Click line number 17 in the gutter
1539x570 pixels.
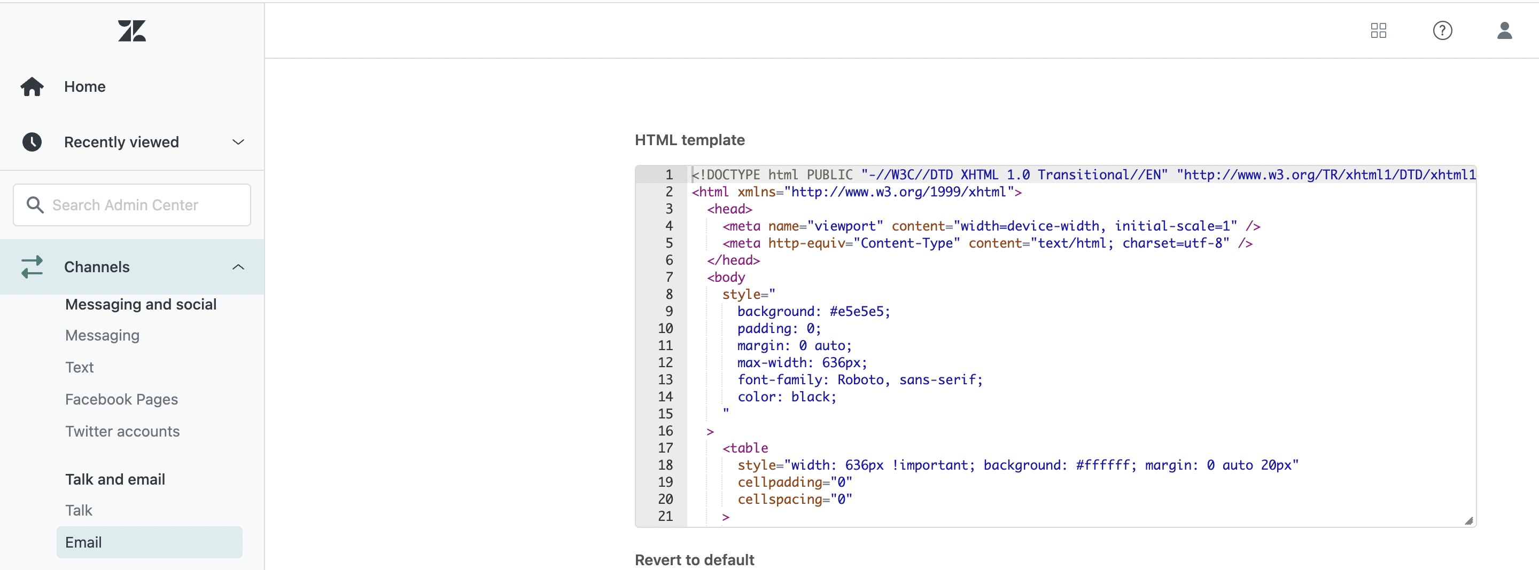click(x=665, y=448)
